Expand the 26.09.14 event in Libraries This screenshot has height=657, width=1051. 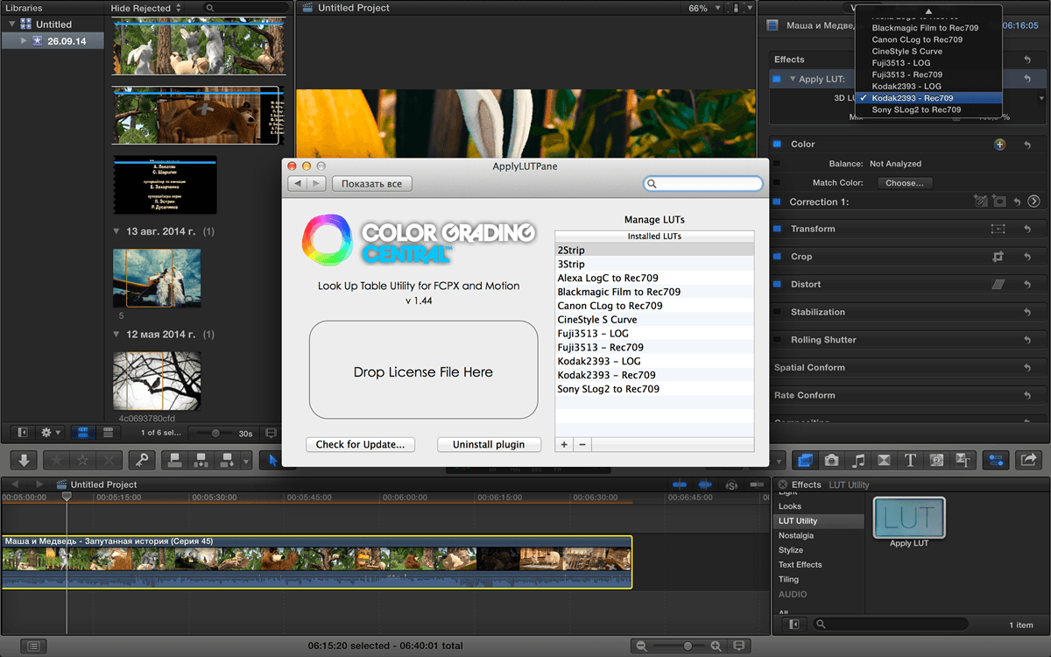click(25, 41)
